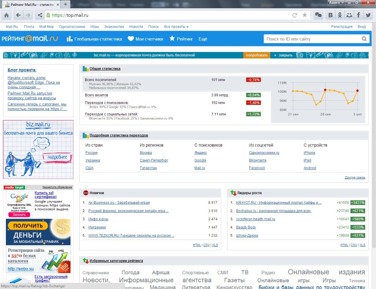Expand the 'Все проекты' dropdown

(x=176, y=26)
